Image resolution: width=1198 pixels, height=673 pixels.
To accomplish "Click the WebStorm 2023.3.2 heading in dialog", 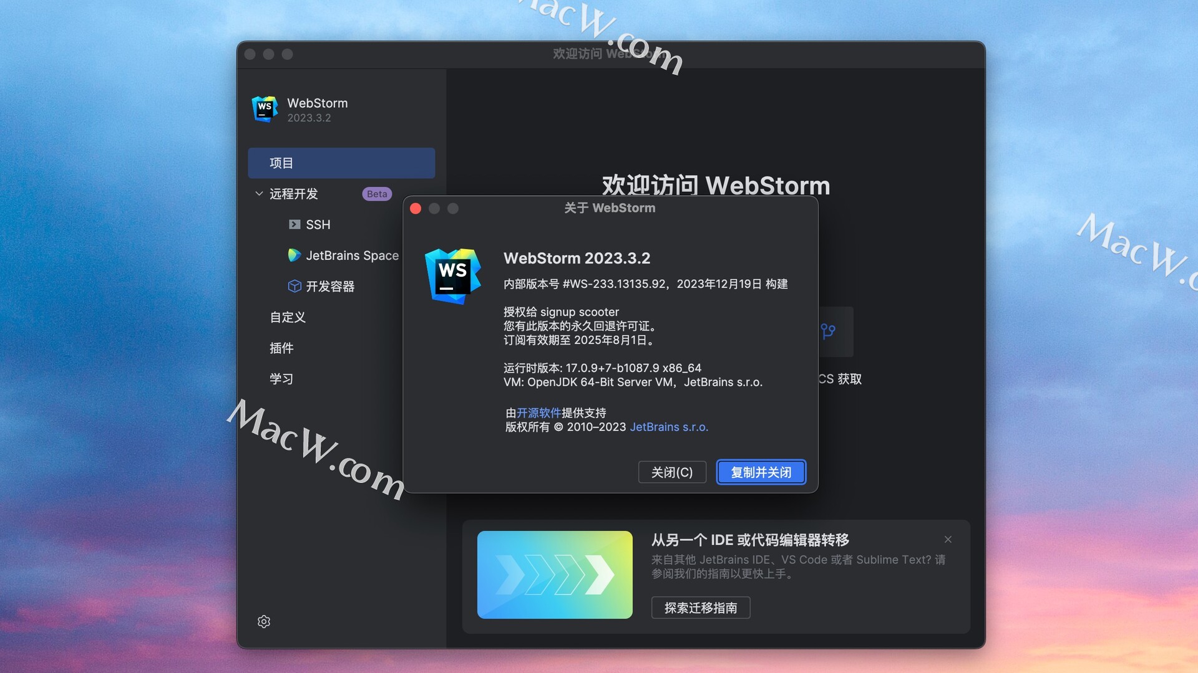I will click(x=577, y=258).
